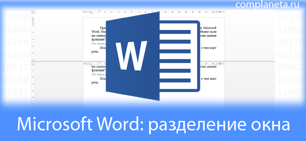Click the vertical ruler of the upper pane
The width and height of the screenshot is (306, 141).
(x=33, y=38)
